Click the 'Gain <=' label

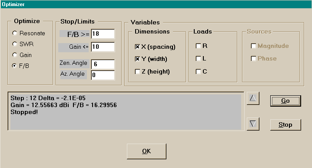79,47
